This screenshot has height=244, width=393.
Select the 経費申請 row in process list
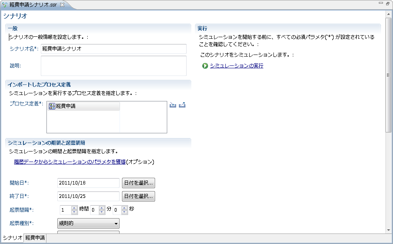(x=84, y=106)
